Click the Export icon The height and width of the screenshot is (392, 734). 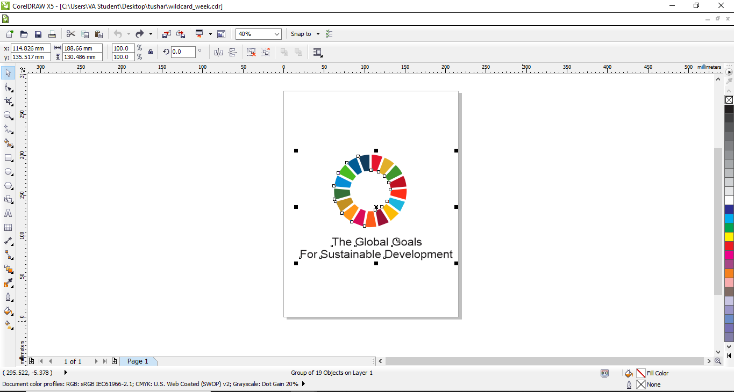point(181,34)
